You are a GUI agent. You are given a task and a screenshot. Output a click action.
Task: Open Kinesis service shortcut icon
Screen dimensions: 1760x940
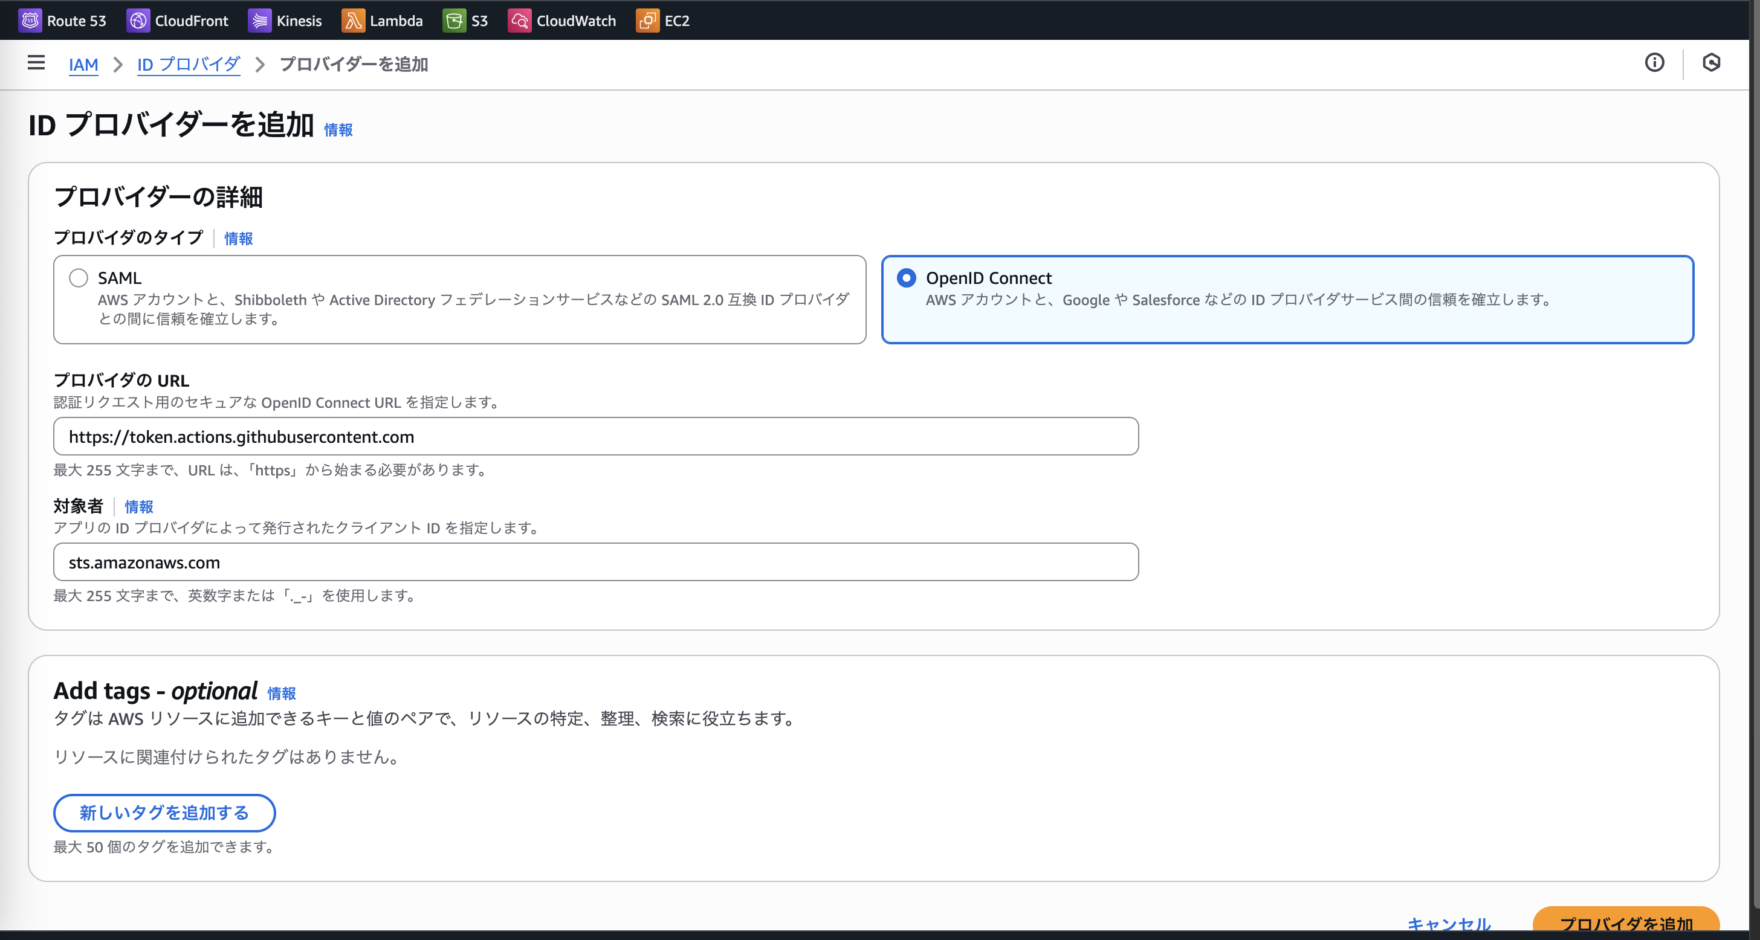[259, 21]
